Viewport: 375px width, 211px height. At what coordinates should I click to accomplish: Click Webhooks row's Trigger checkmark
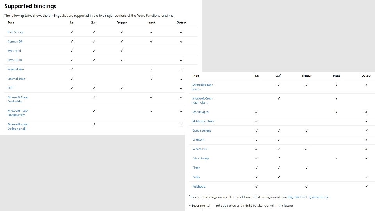click(x=306, y=186)
